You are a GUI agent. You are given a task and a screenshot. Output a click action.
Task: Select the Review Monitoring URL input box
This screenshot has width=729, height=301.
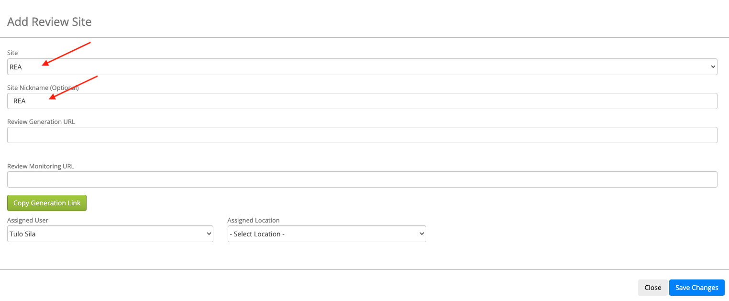point(362,179)
